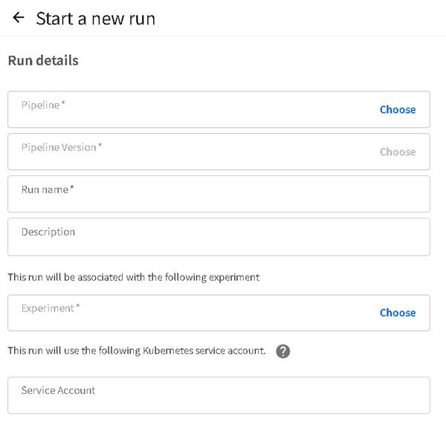Viewport: 446px width, 425px height.
Task: Click into the Run name field
Action: point(219,194)
